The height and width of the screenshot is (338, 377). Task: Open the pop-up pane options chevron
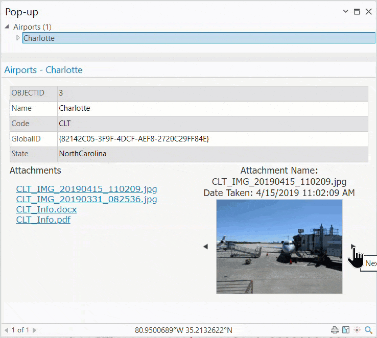coord(345,11)
